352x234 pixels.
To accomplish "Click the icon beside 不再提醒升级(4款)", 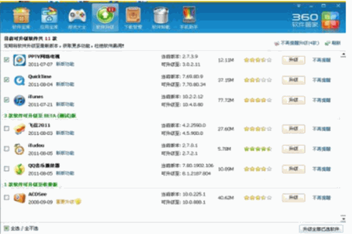I will [276, 43].
